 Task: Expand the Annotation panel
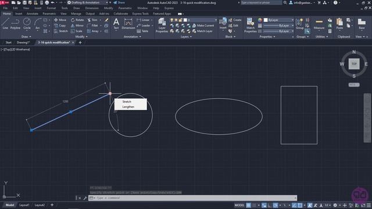click(x=133, y=37)
